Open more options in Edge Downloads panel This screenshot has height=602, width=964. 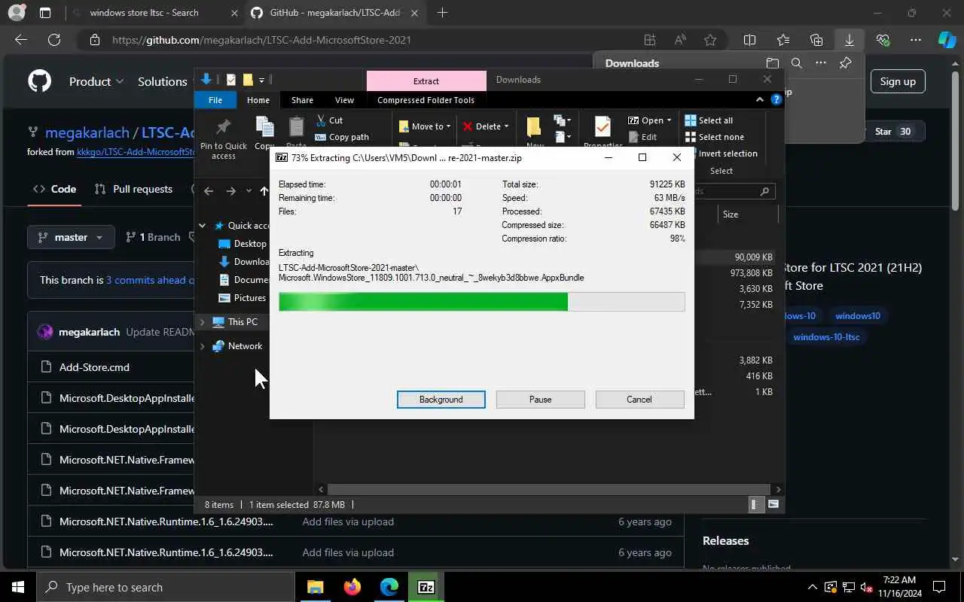(x=821, y=63)
